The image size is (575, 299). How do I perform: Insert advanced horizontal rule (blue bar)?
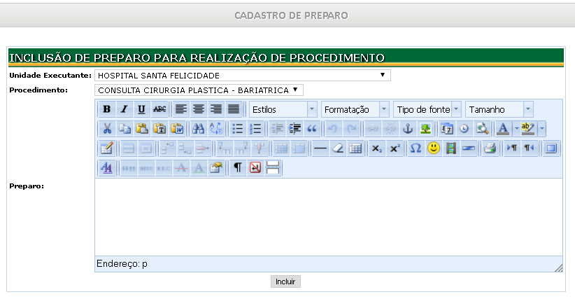[x=469, y=148]
